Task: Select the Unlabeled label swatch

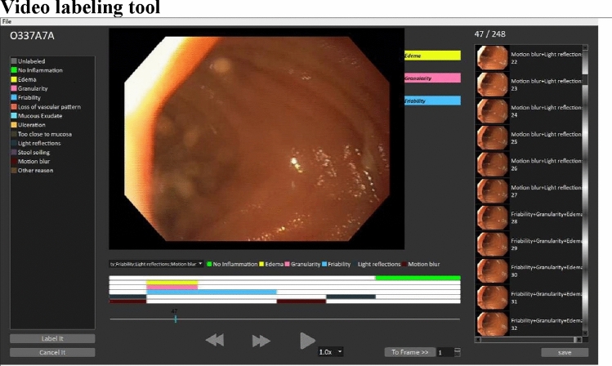Action: [14, 61]
